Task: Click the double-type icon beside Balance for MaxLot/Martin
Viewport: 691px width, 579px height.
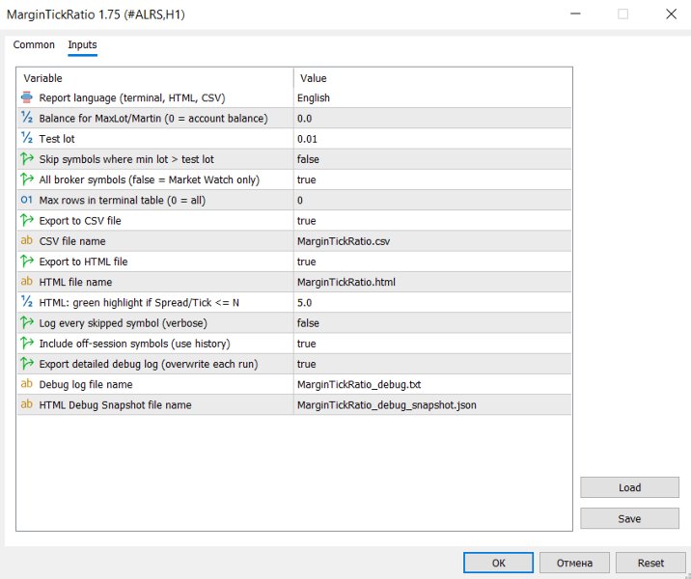Action: point(27,118)
